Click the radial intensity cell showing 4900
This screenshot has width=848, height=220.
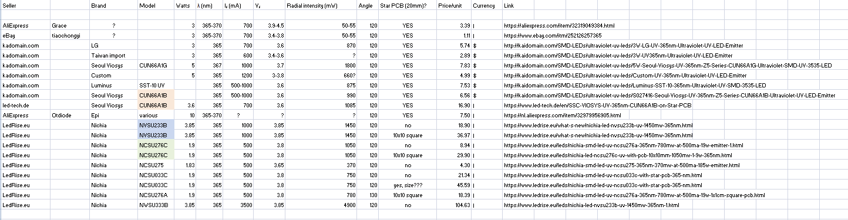point(321,205)
